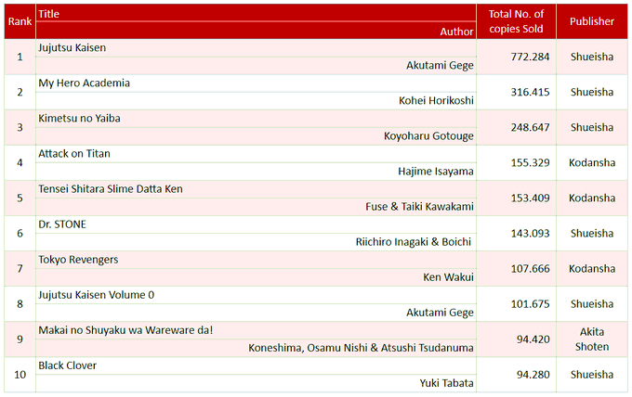
Task: Click the Rank column header
Action: pyautogui.click(x=20, y=21)
